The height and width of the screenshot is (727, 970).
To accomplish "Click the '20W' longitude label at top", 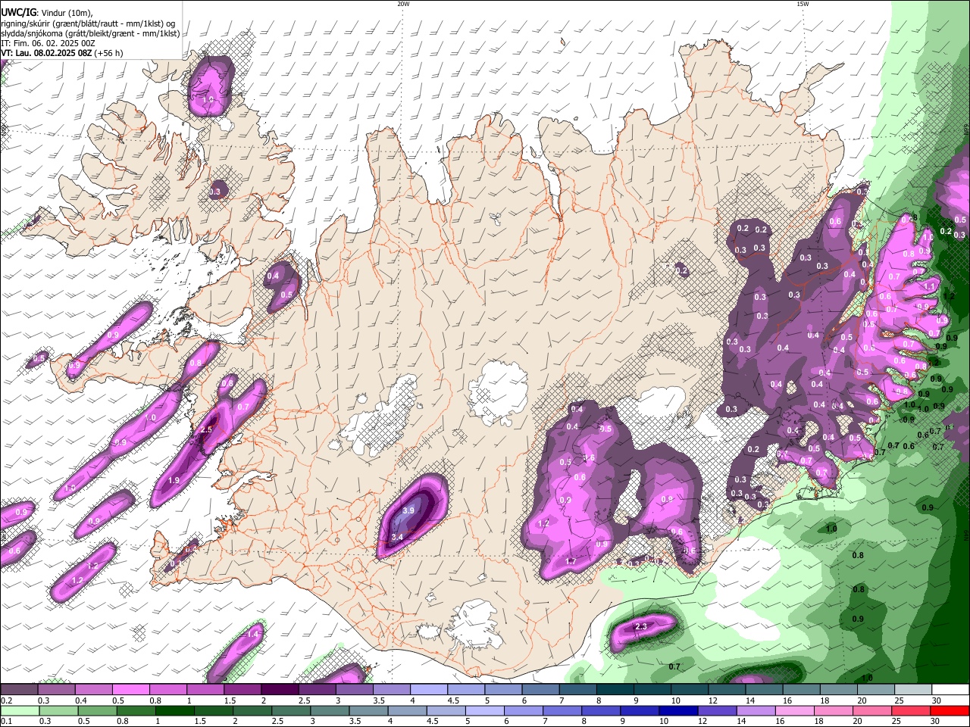I will click(403, 4).
